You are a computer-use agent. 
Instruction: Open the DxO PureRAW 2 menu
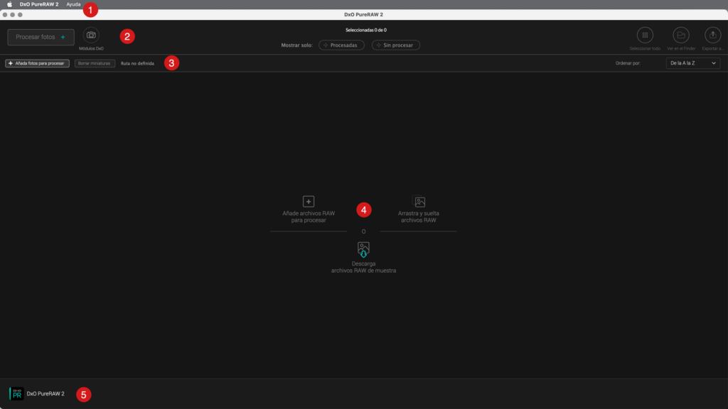(39, 4)
